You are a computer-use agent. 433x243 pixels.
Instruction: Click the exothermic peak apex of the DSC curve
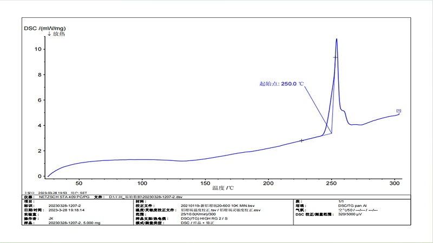pos(337,39)
